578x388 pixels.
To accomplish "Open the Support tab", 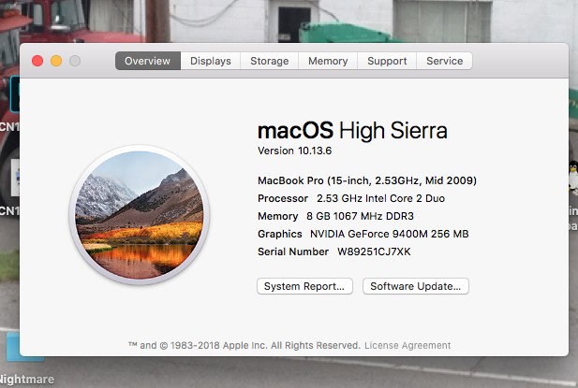I will [387, 61].
